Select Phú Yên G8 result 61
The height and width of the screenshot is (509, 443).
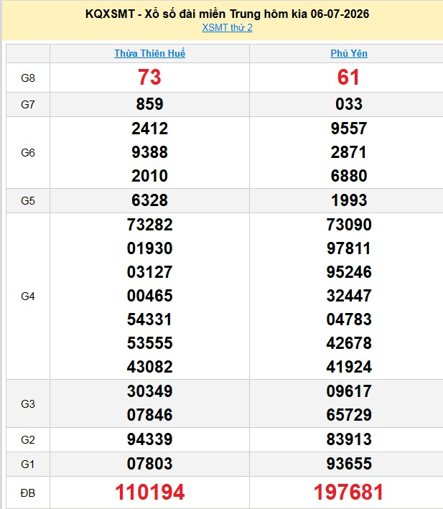click(x=348, y=78)
